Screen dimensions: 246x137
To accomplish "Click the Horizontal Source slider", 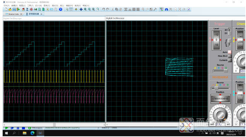I will pyautogui.click(x=220, y=88).
